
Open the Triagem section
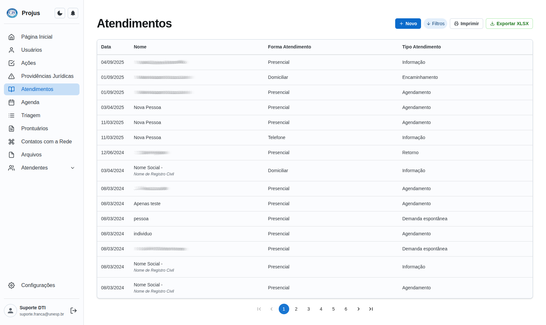(31, 116)
